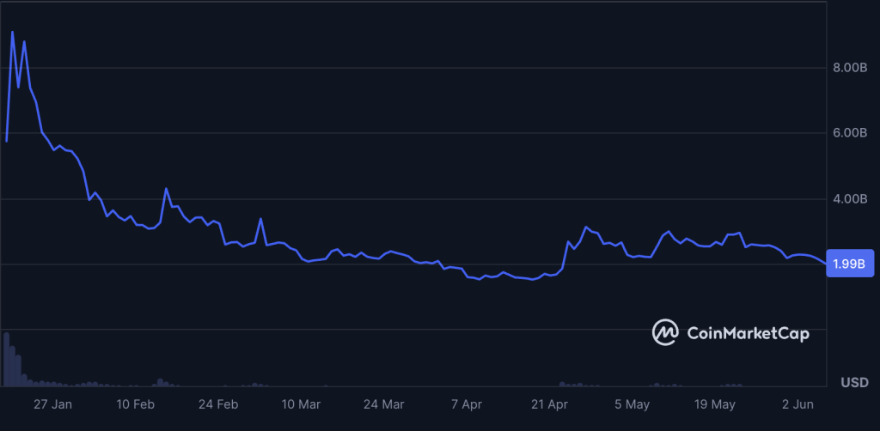Select the 21 Apr date marker
The width and height of the screenshot is (880, 431).
coord(549,404)
